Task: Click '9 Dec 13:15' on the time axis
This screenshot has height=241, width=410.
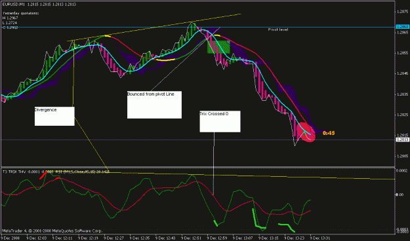Action: tap(268, 238)
